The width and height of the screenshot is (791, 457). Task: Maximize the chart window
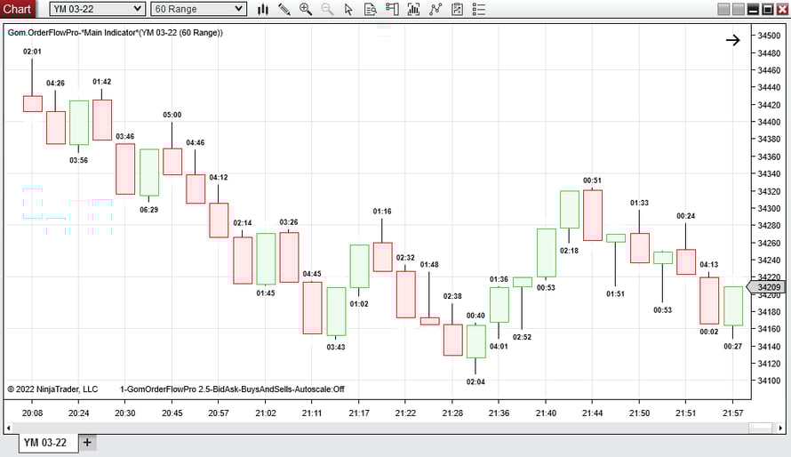pos(767,9)
